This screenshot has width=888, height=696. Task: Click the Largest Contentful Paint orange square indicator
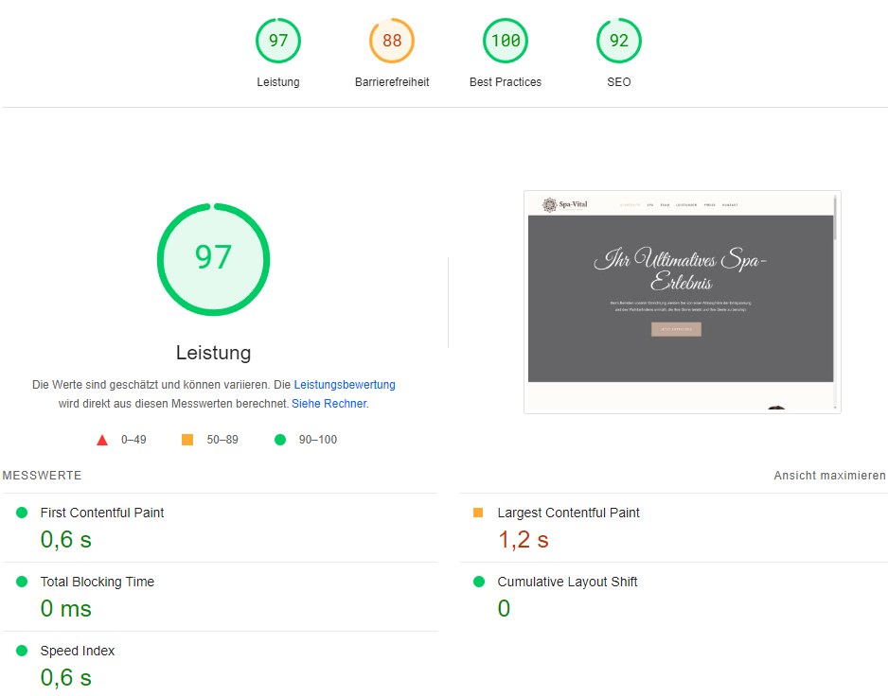tap(478, 513)
